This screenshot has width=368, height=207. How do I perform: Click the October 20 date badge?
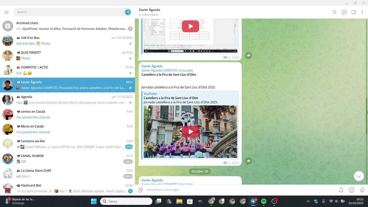tap(200, 171)
